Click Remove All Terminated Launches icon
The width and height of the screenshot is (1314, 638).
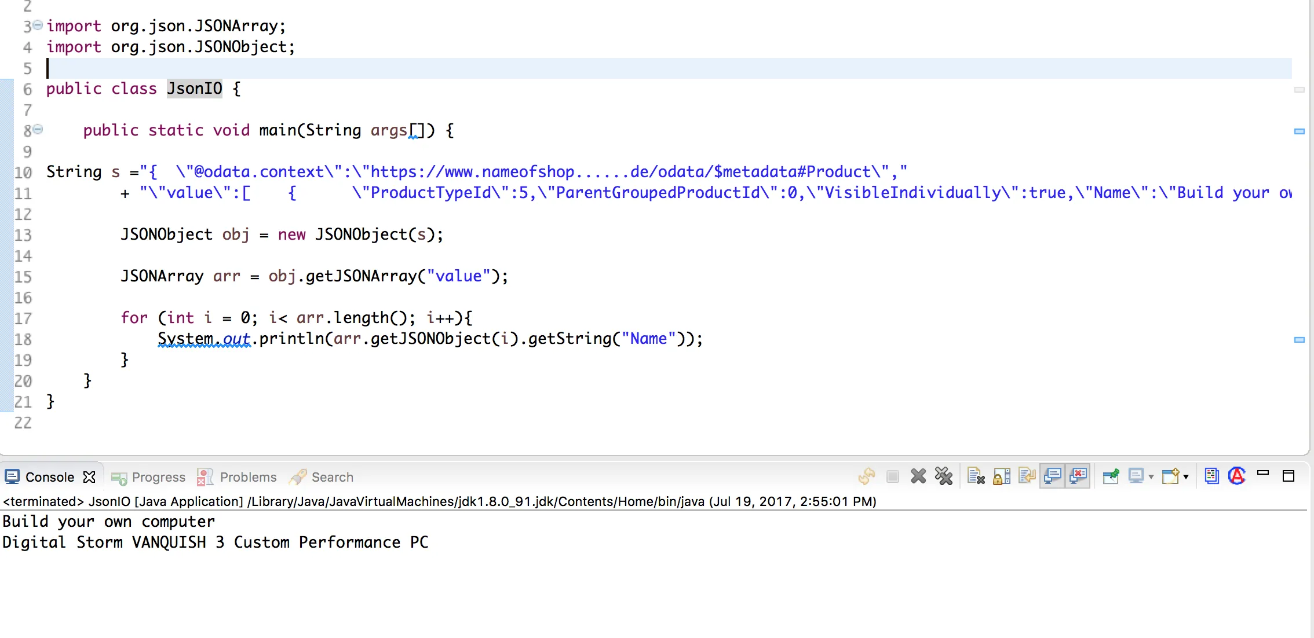click(x=944, y=476)
